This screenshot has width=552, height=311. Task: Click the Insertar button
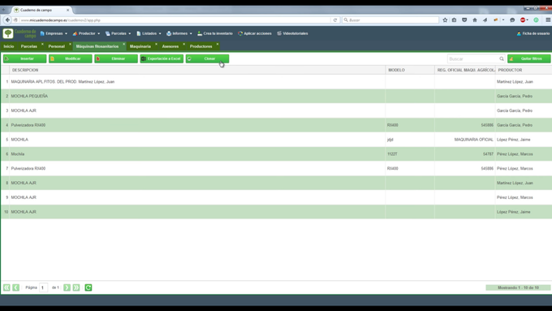tap(24, 58)
